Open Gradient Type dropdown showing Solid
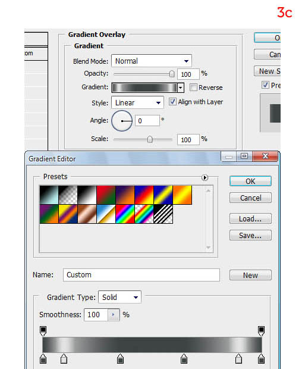This screenshot has width=305, height=369. click(120, 297)
